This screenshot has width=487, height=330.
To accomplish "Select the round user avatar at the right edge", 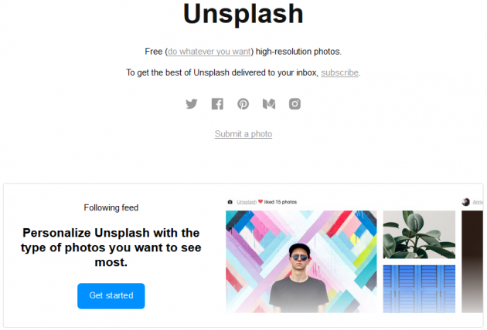I will pyautogui.click(x=465, y=202).
